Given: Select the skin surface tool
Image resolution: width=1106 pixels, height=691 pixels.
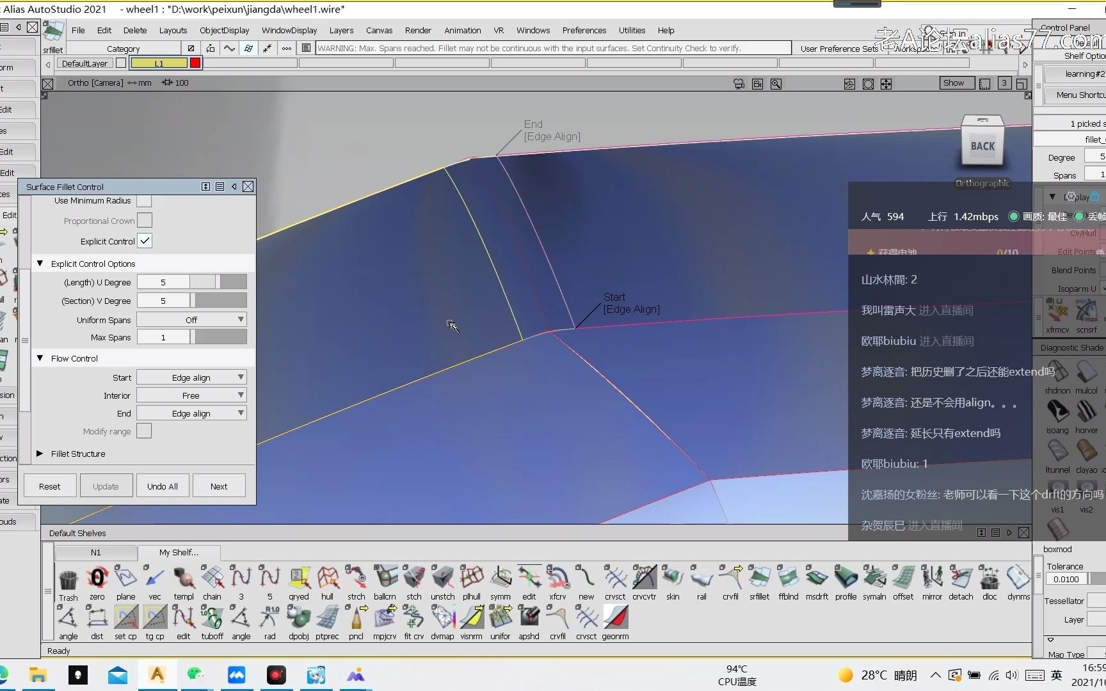Looking at the screenshot, I should [673, 579].
